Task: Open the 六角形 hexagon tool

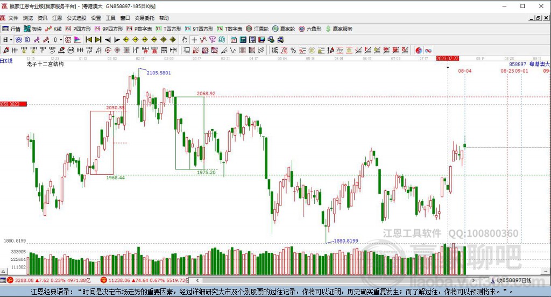Action: (x=310, y=29)
